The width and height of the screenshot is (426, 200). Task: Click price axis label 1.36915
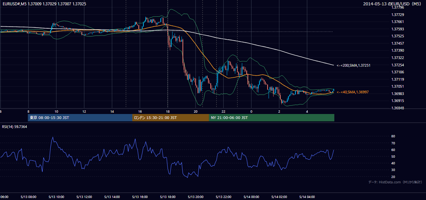point(398,101)
